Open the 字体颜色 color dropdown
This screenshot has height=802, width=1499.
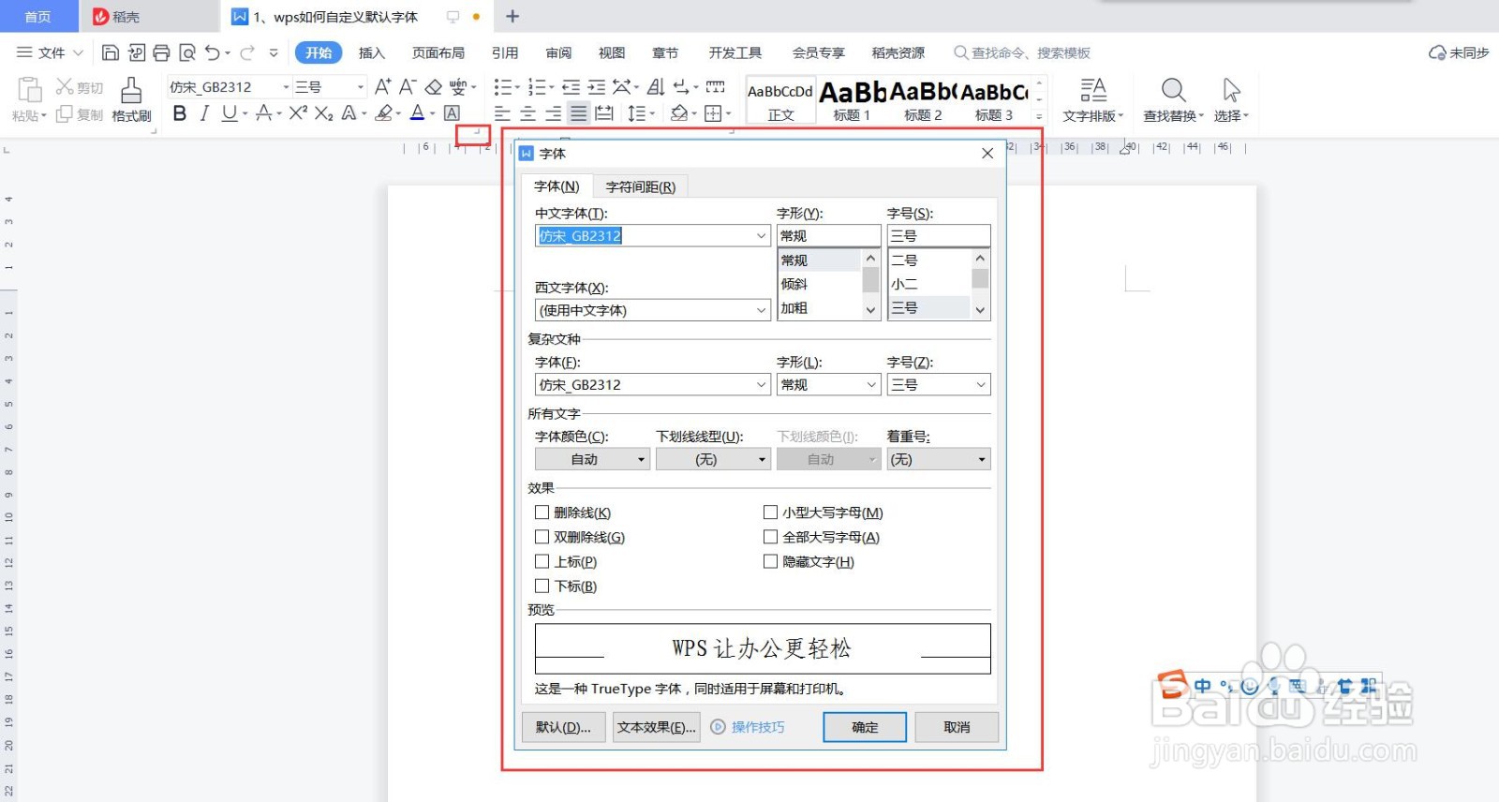(x=592, y=459)
